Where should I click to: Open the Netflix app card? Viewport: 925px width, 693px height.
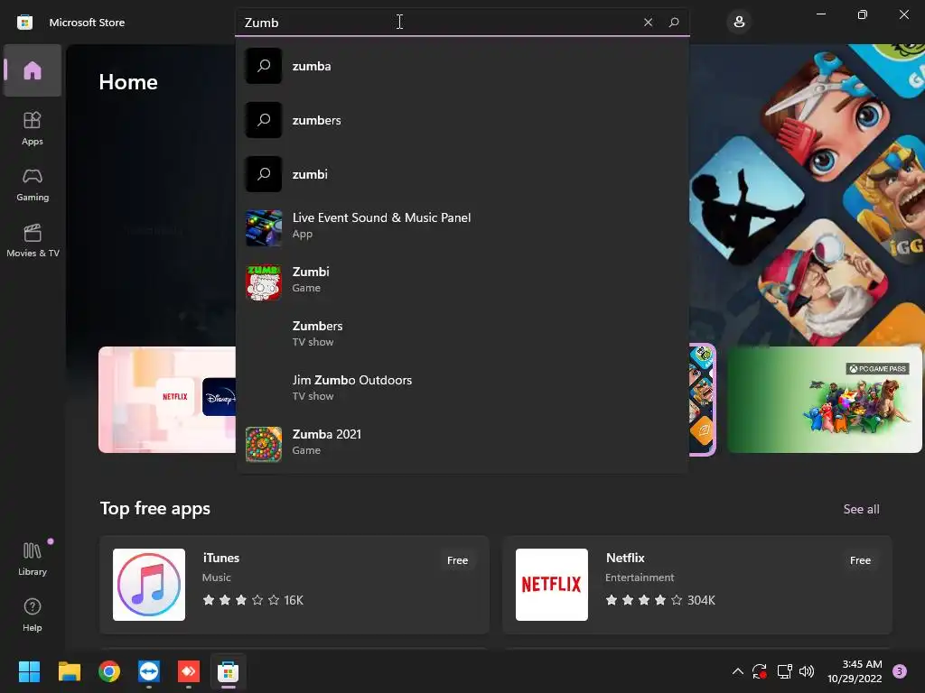(x=696, y=585)
